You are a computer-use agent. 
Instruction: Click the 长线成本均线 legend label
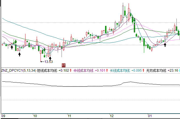pos(120,71)
